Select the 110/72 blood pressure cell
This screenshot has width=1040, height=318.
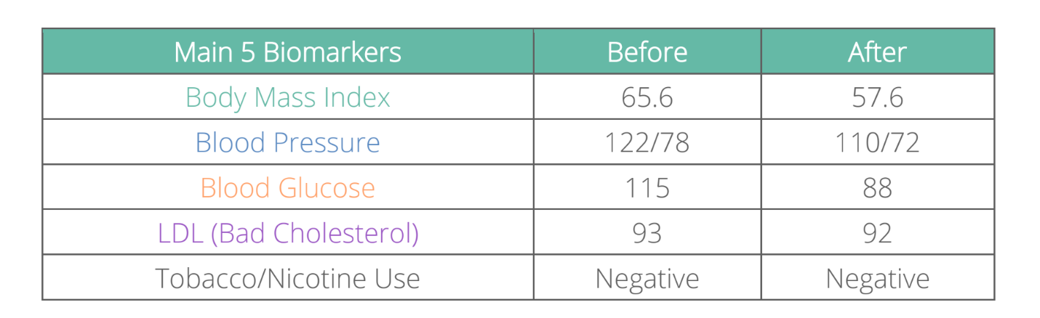(878, 142)
